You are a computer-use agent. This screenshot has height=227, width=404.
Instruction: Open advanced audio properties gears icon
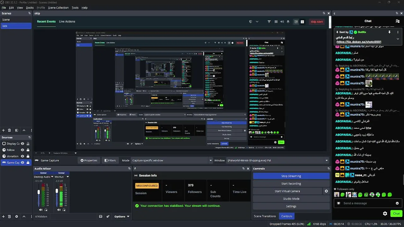pyautogui.click(x=108, y=217)
